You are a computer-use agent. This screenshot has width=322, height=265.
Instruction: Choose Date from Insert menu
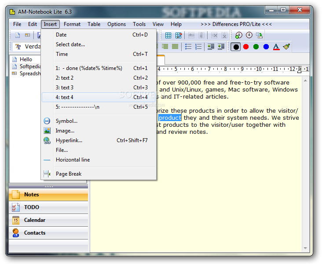(99, 35)
